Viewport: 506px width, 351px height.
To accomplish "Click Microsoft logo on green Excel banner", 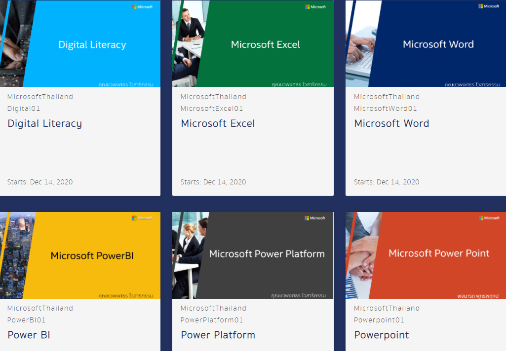I will pos(315,7).
